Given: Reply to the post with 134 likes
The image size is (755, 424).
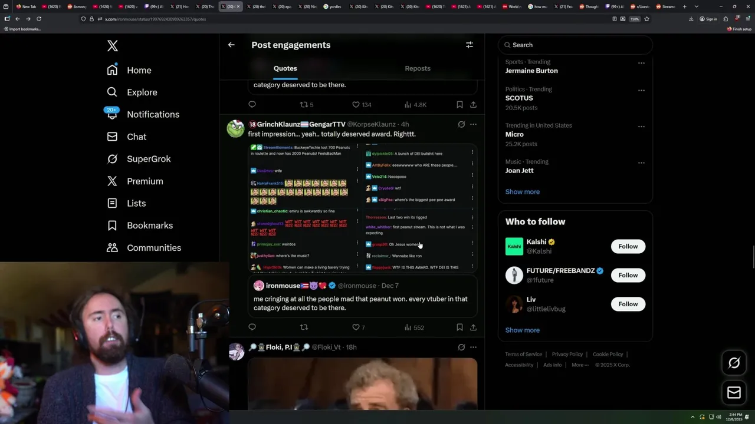Looking at the screenshot, I should pos(252,104).
